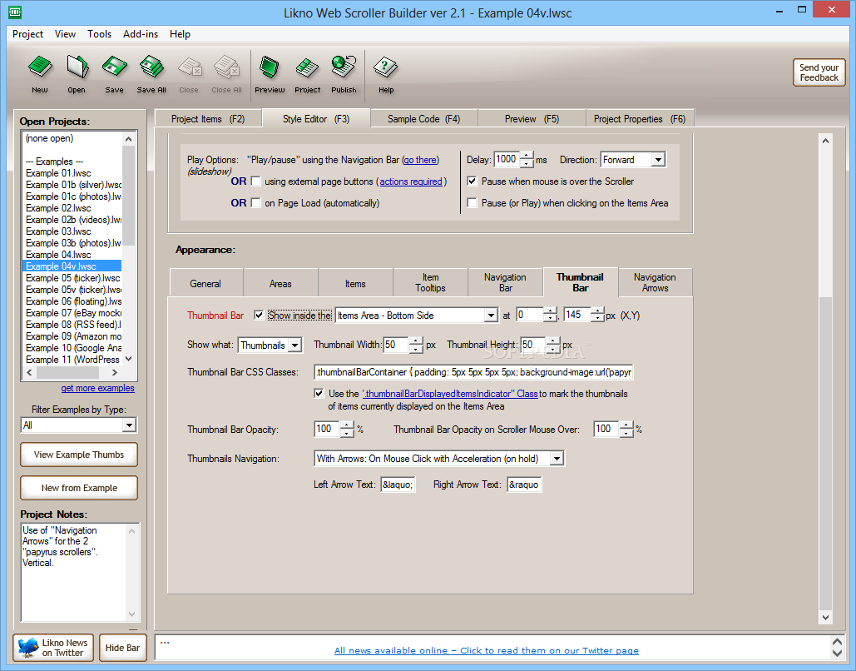Screen dimensions: 856x671
Task: Click examples list horizontal scroll right arrow
Action: [114, 373]
